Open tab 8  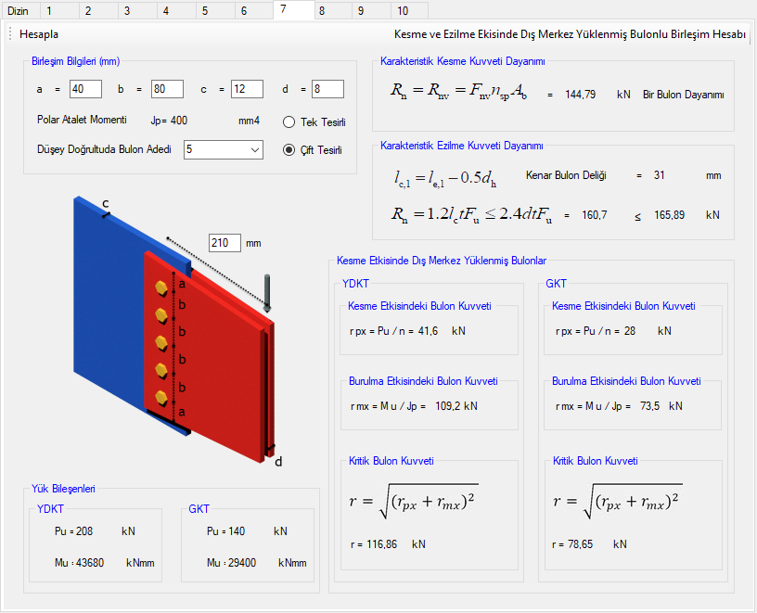pos(333,10)
